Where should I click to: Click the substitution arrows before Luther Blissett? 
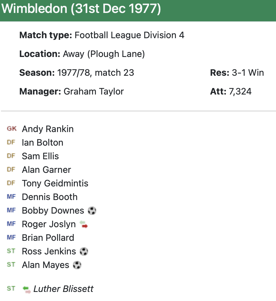tap(27, 289)
